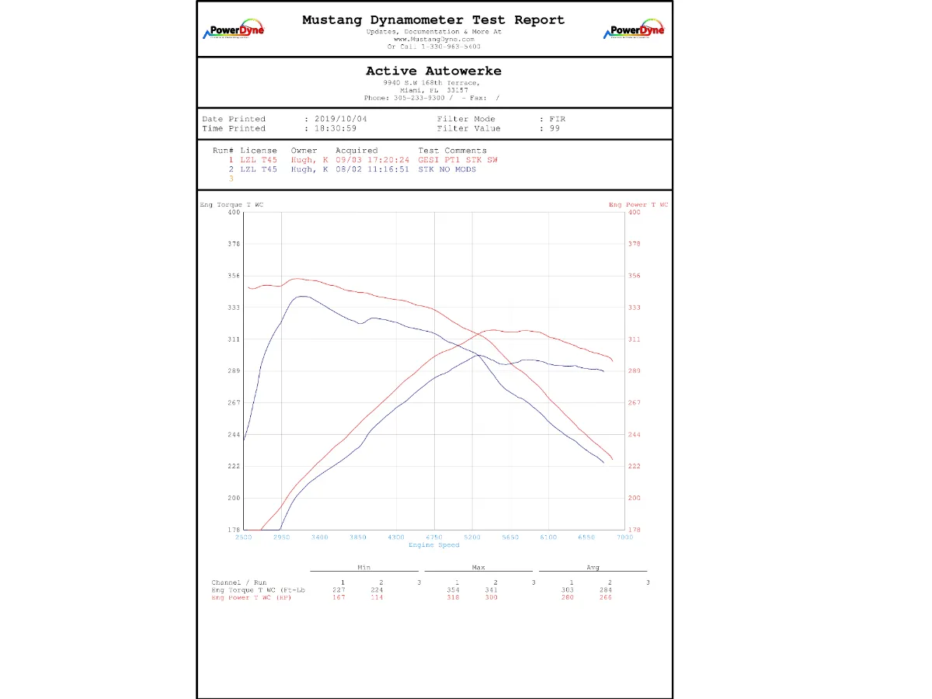Select run 1 comment 'GESI PT1 STK SW'

(x=458, y=160)
